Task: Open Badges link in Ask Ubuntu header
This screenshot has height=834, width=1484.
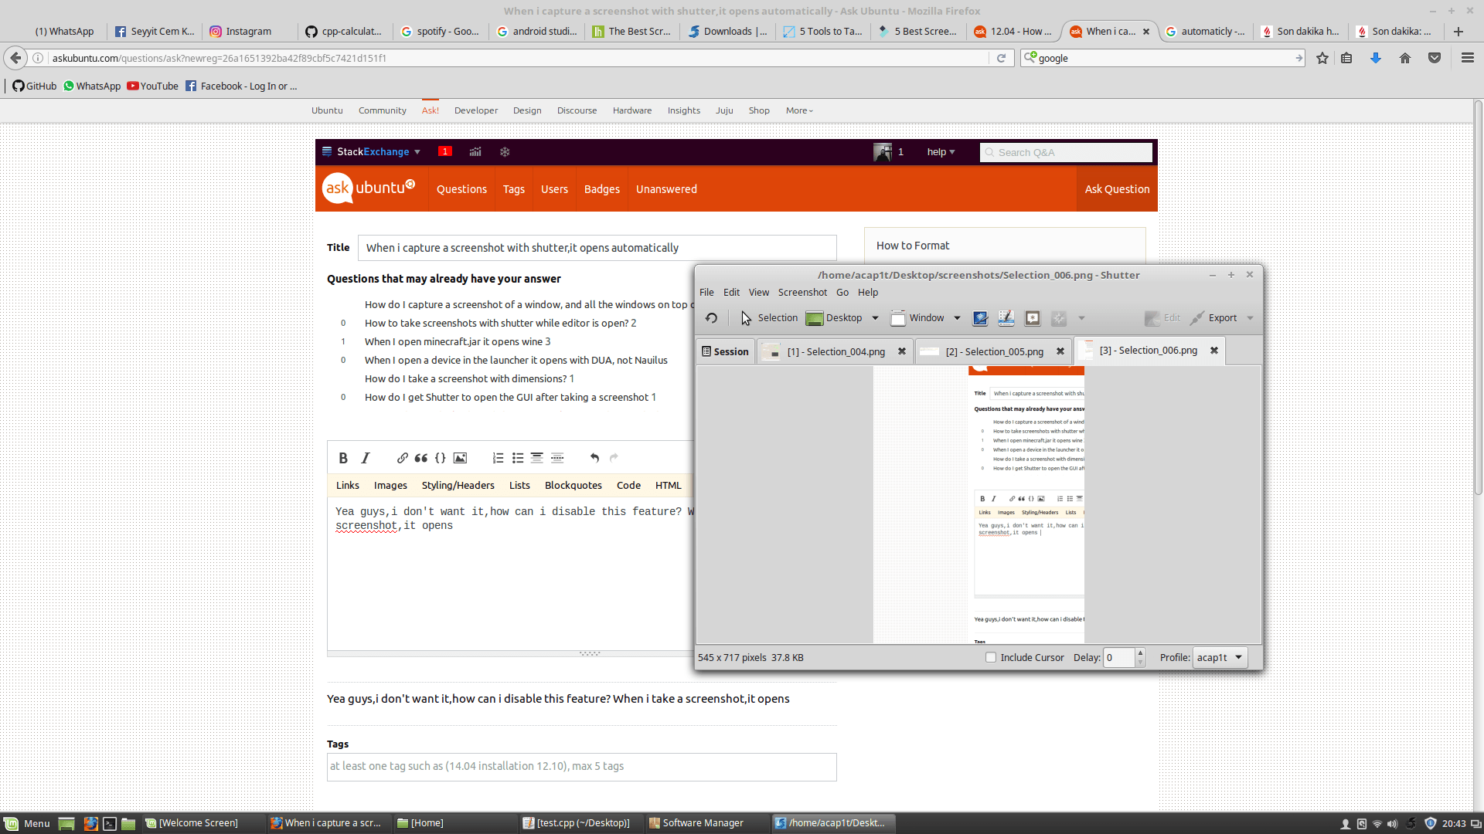Action: pyautogui.click(x=601, y=189)
